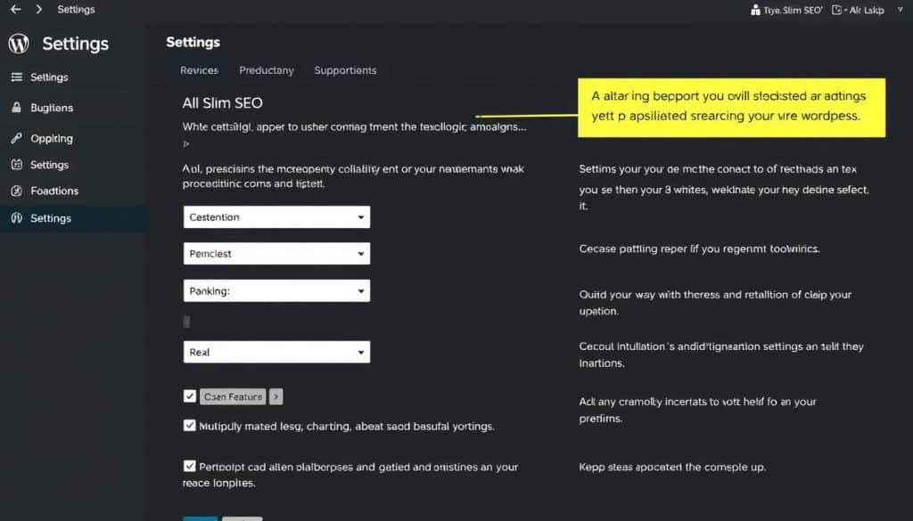Click the All Slim SEO heading
913x521 pixels.
click(x=222, y=103)
